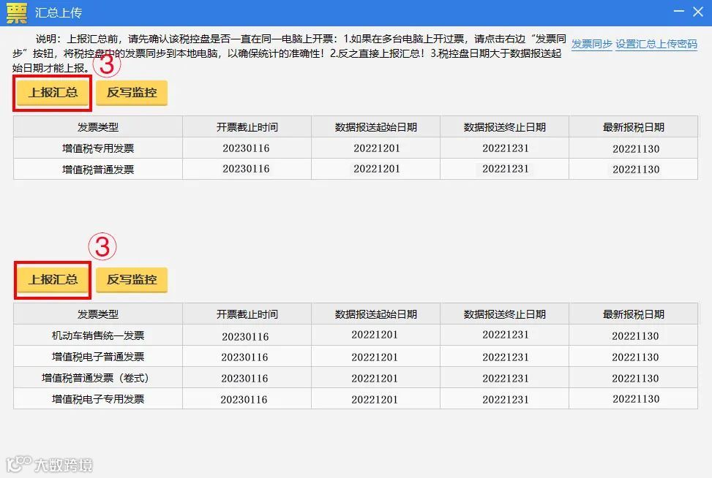Click 20221201 in the 增值税电子专用发票 row
Viewport: 712px width, 478px height.
tap(375, 400)
